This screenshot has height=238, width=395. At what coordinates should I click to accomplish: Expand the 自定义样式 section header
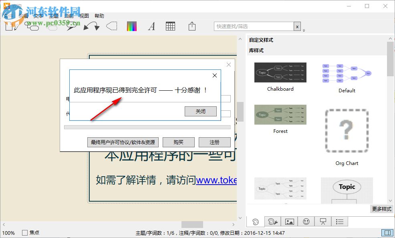260,40
